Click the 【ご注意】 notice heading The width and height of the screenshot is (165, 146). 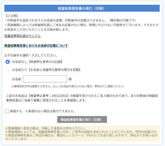12,16
